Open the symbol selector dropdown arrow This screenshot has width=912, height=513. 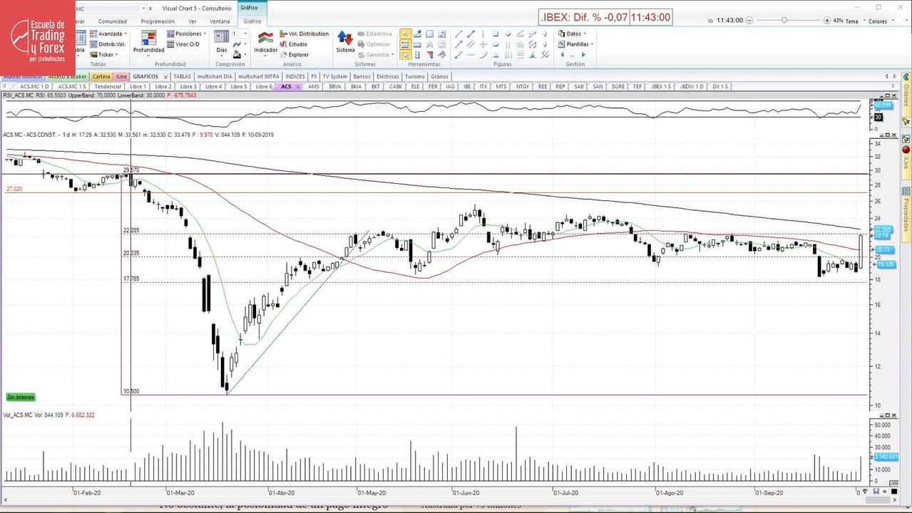145,8
